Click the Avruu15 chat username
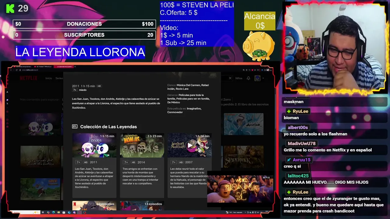Image resolution: width=390 pixels, height=219 pixels. point(301,160)
